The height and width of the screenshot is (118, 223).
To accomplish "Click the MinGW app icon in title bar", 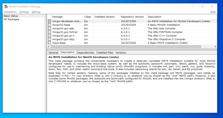I will 6,7.
